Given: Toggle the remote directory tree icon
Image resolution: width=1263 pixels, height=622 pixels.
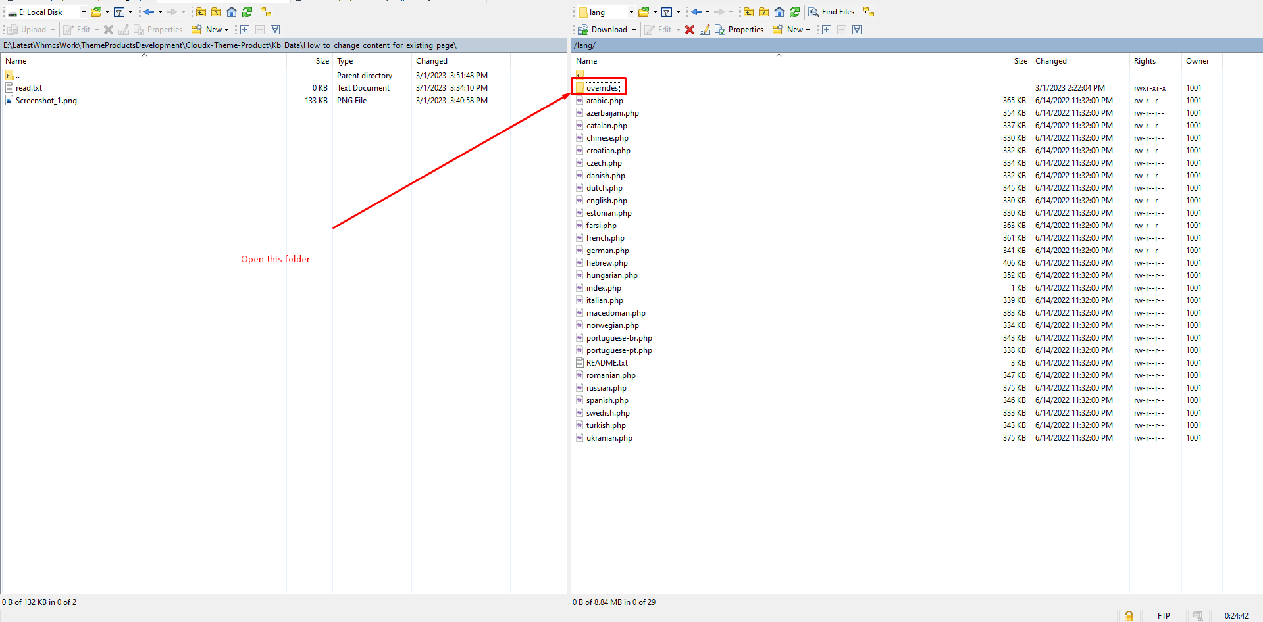Looking at the screenshot, I should pos(869,12).
